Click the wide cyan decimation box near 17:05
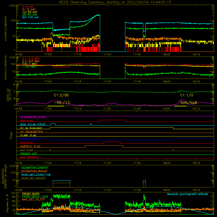 point(62,182)
